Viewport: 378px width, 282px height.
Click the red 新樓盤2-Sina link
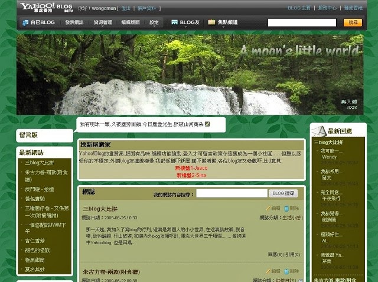point(191,176)
